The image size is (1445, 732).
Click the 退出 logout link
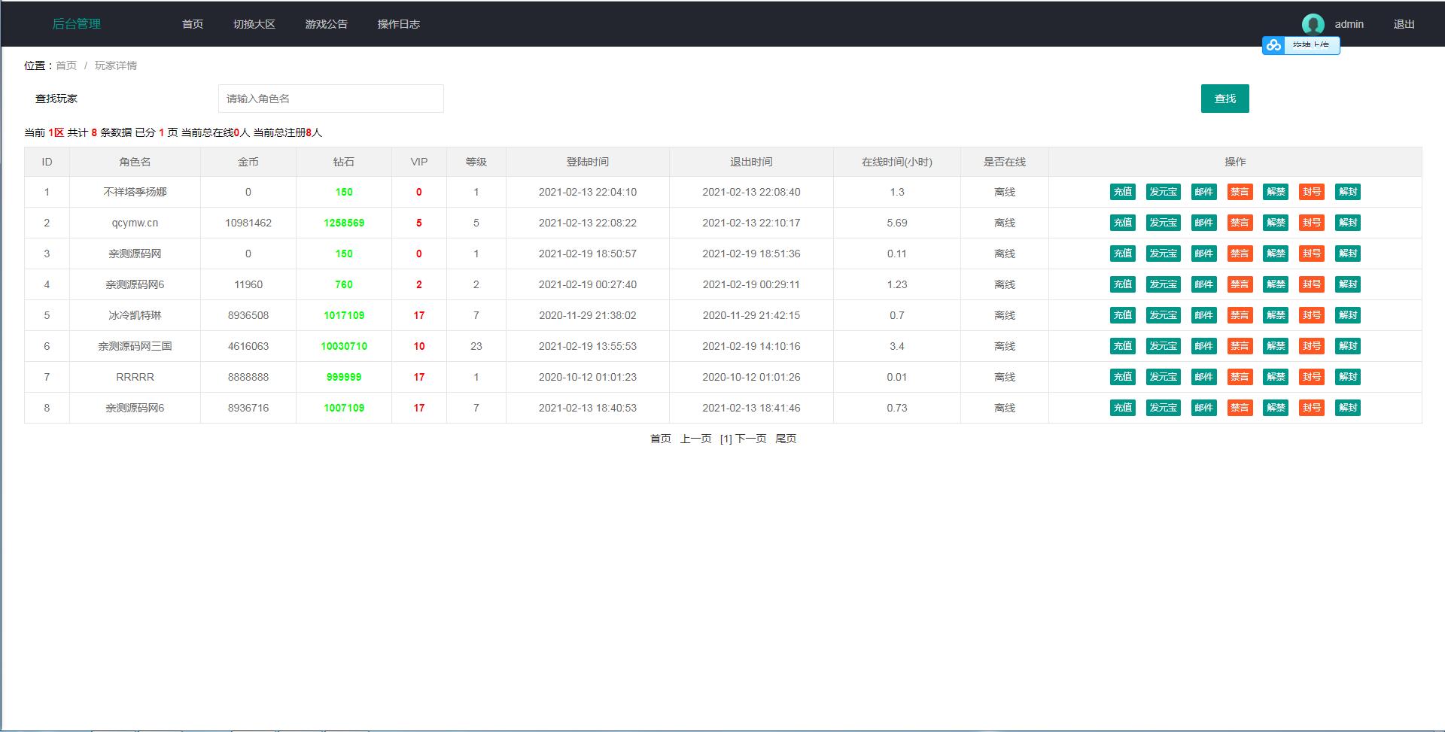(x=1404, y=24)
